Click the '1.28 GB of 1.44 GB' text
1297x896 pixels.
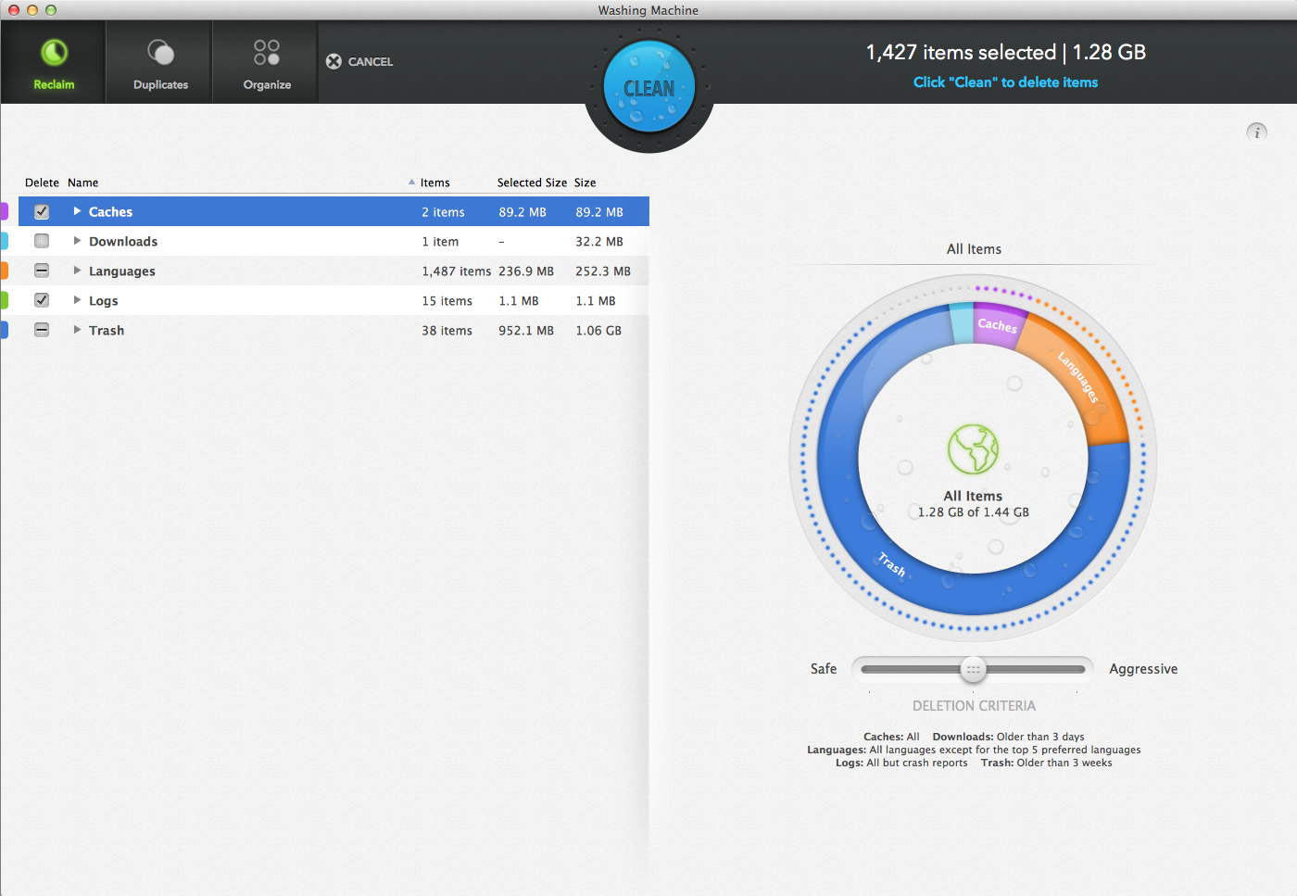974,512
